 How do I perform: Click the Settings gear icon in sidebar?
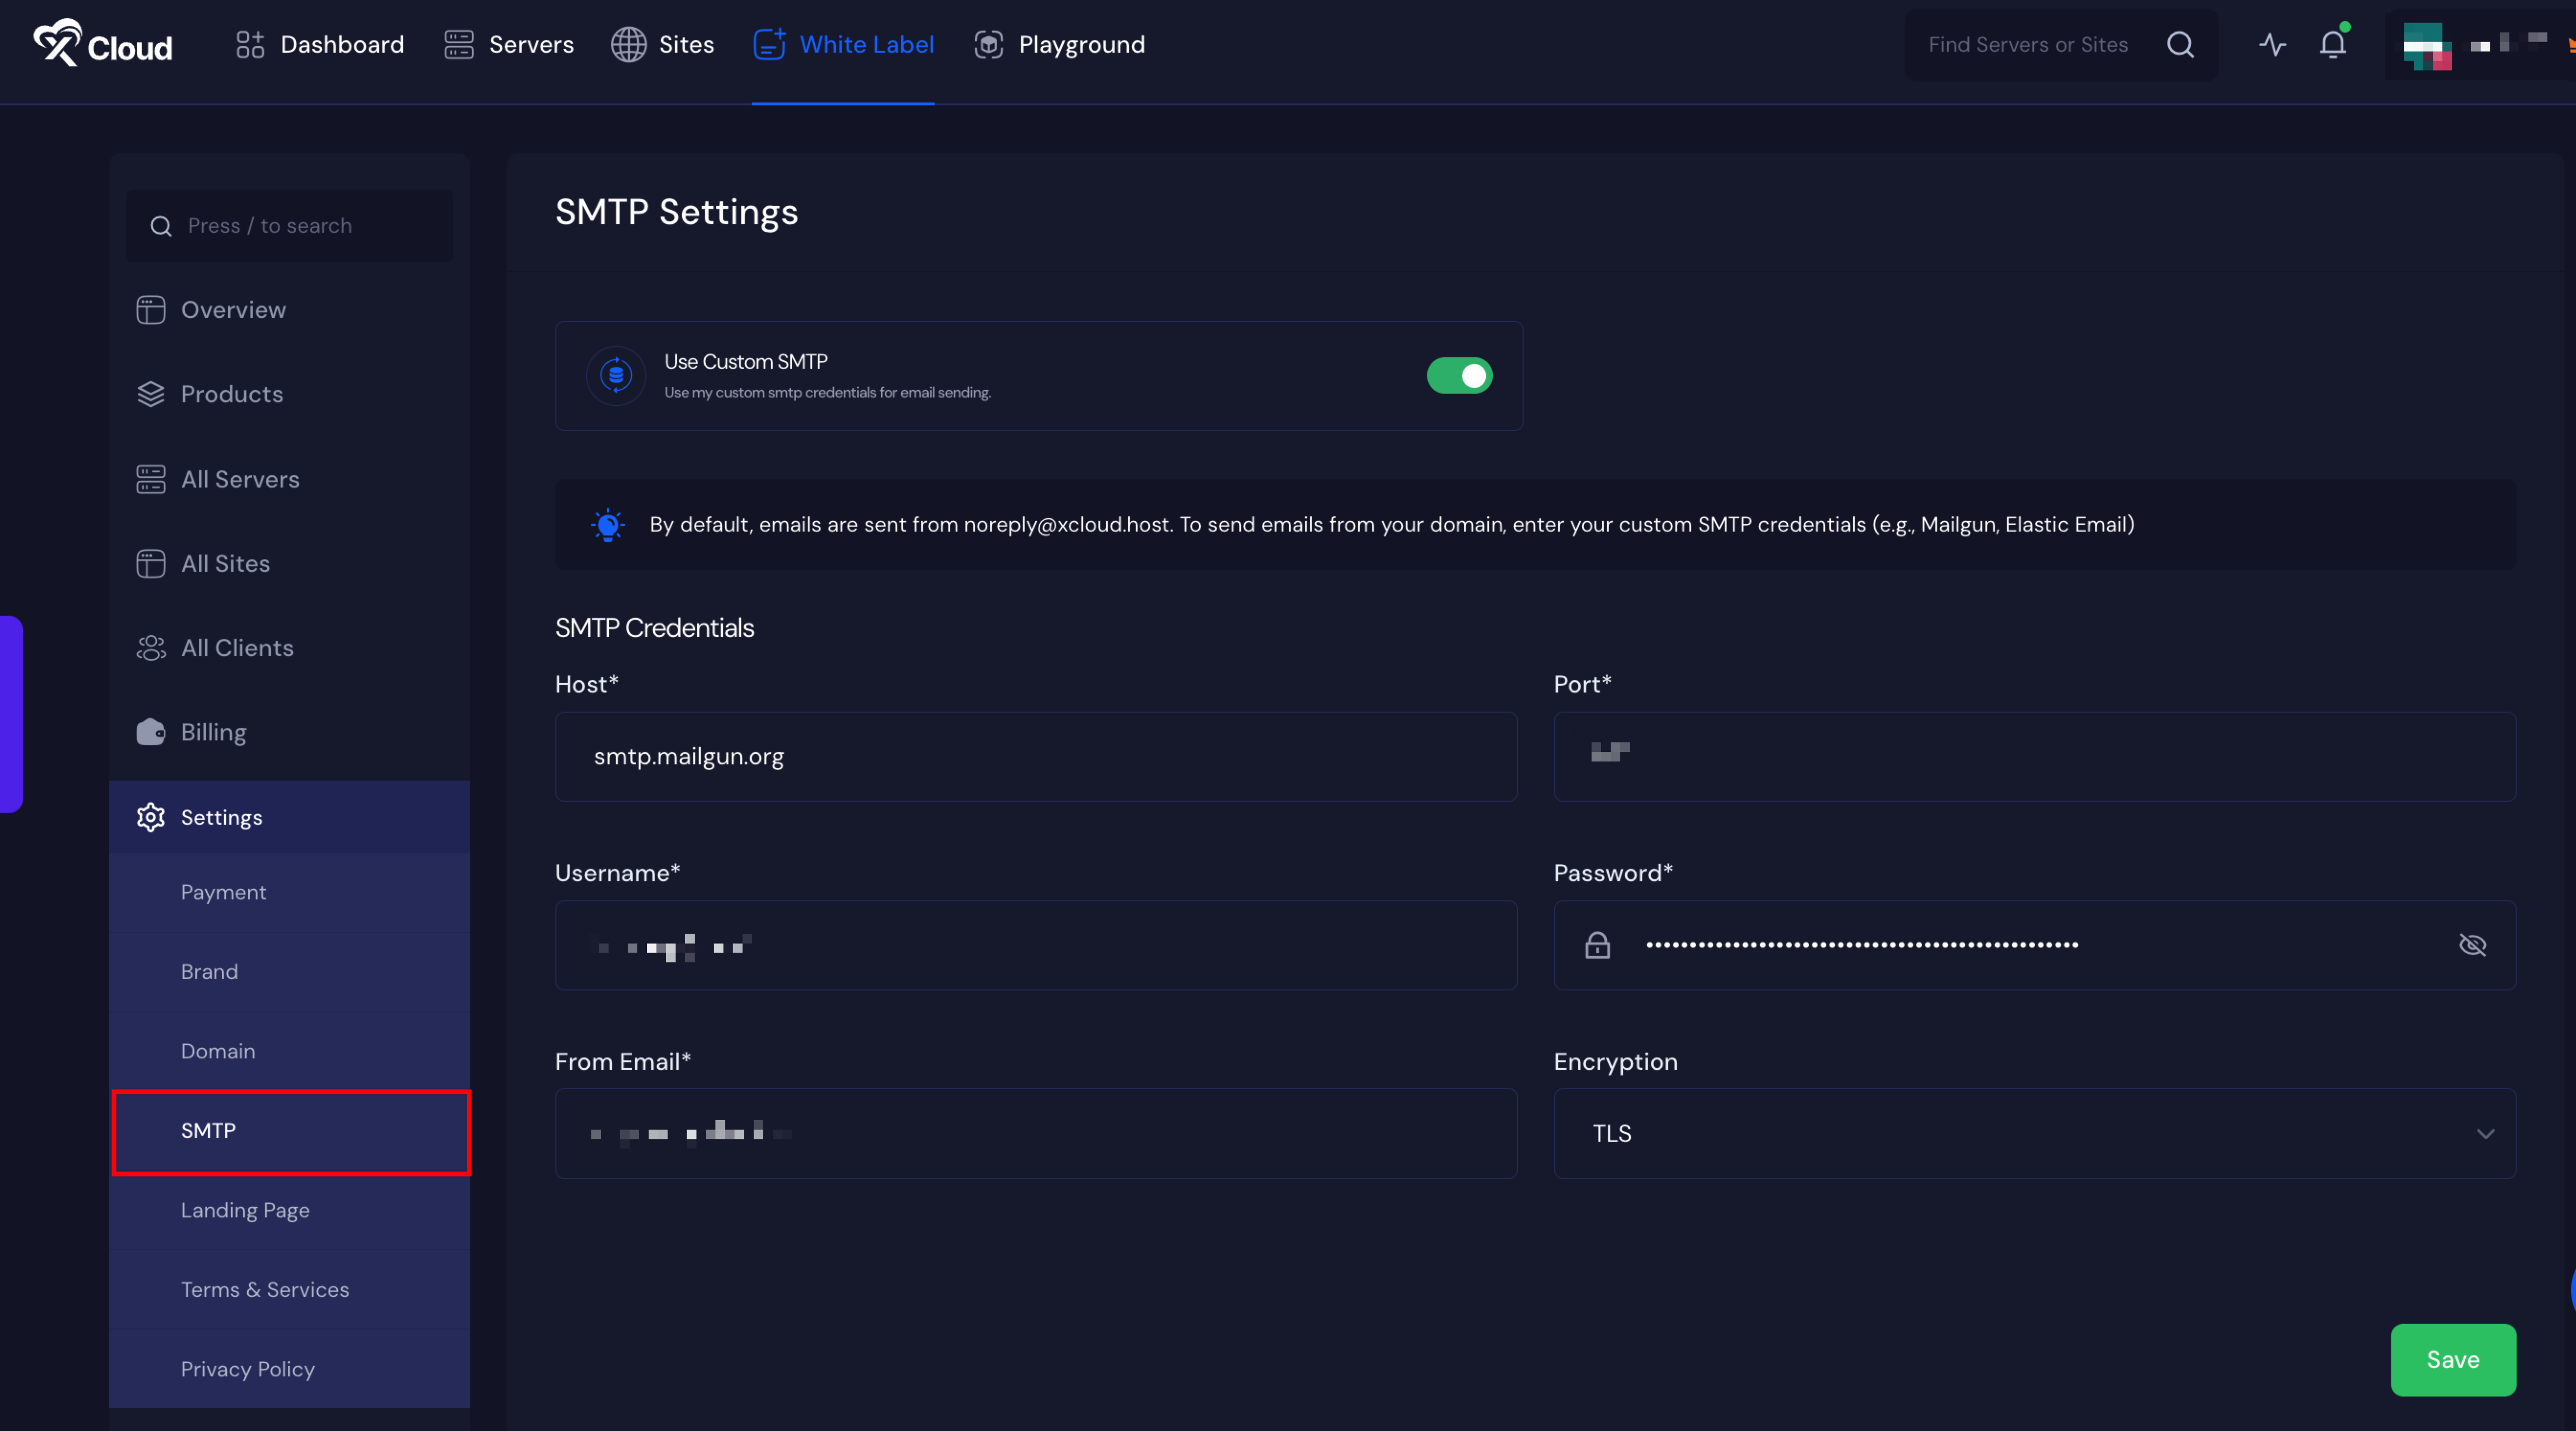(x=150, y=817)
